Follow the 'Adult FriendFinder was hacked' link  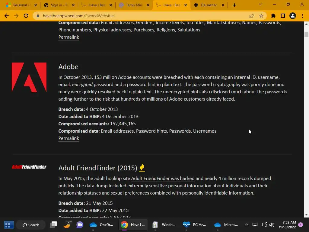point(163,179)
